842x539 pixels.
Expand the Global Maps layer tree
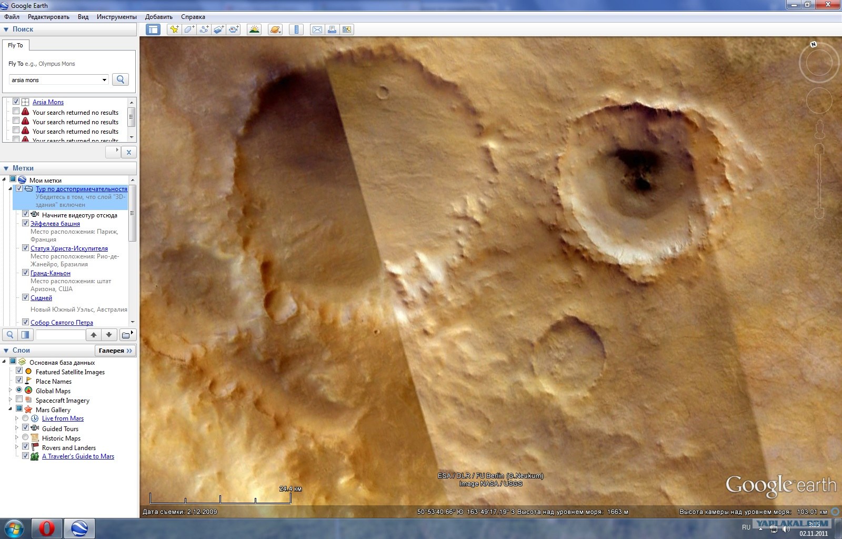10,390
